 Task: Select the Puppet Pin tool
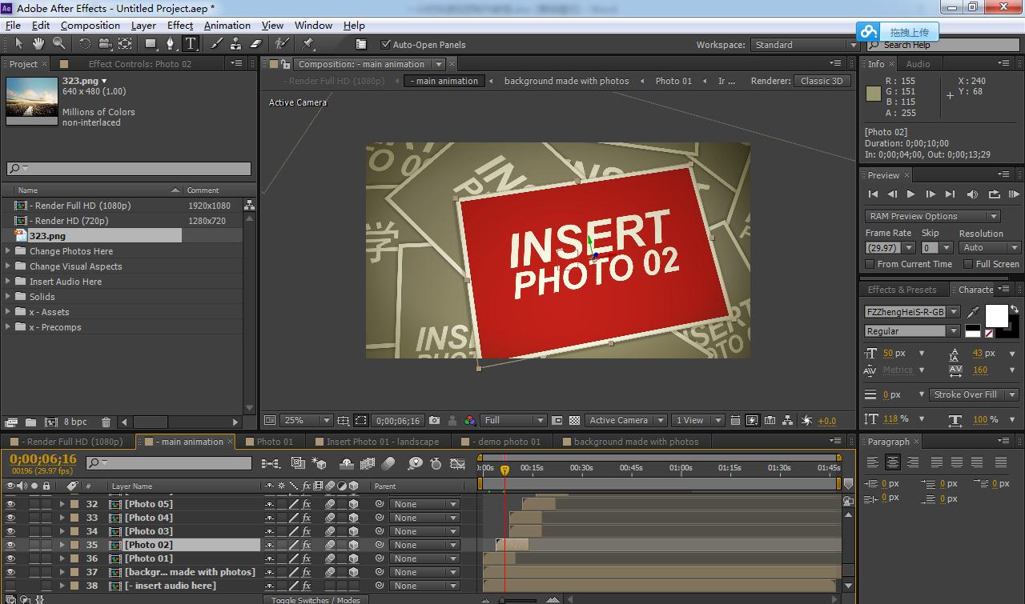(x=308, y=44)
